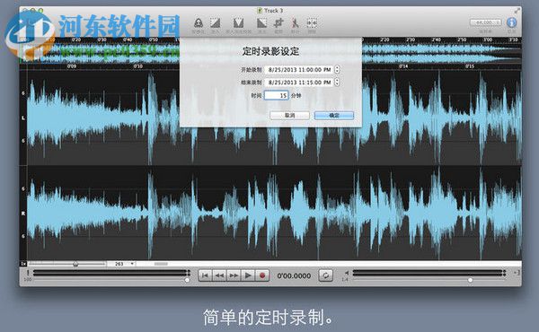Click the horizontal scrollbar thumb under waveform
539x332 pixels.
[x=161, y=264]
